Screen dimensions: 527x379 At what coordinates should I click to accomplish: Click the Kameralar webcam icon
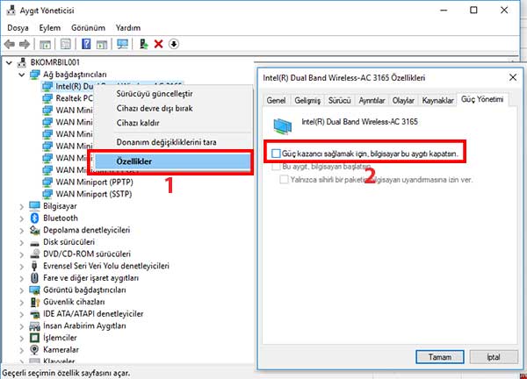pyautogui.click(x=34, y=350)
